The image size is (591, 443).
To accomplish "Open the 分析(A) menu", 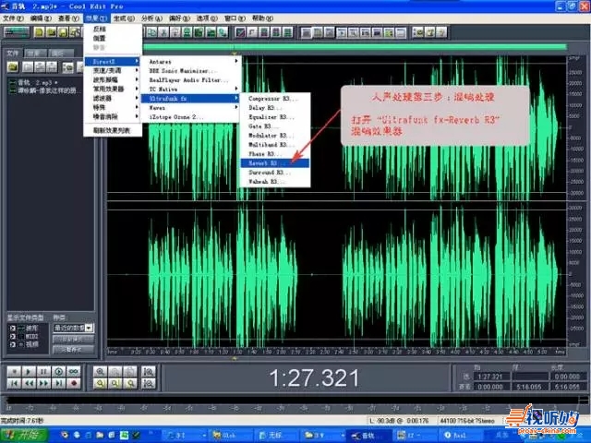I will [x=151, y=18].
